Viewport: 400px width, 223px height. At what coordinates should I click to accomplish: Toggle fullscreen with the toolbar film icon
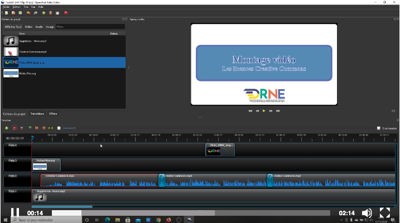[57, 13]
